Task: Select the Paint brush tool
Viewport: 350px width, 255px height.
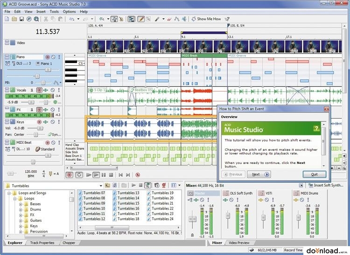Action: (x=157, y=19)
